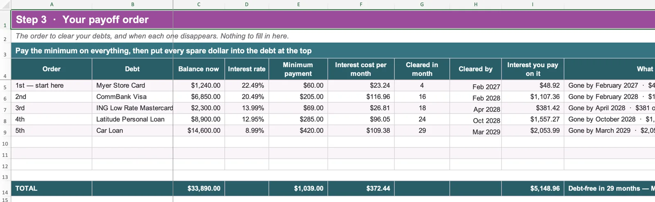The image size is (655, 202).
Task: Select the 13.99% interest rate cell
Action: 247,108
